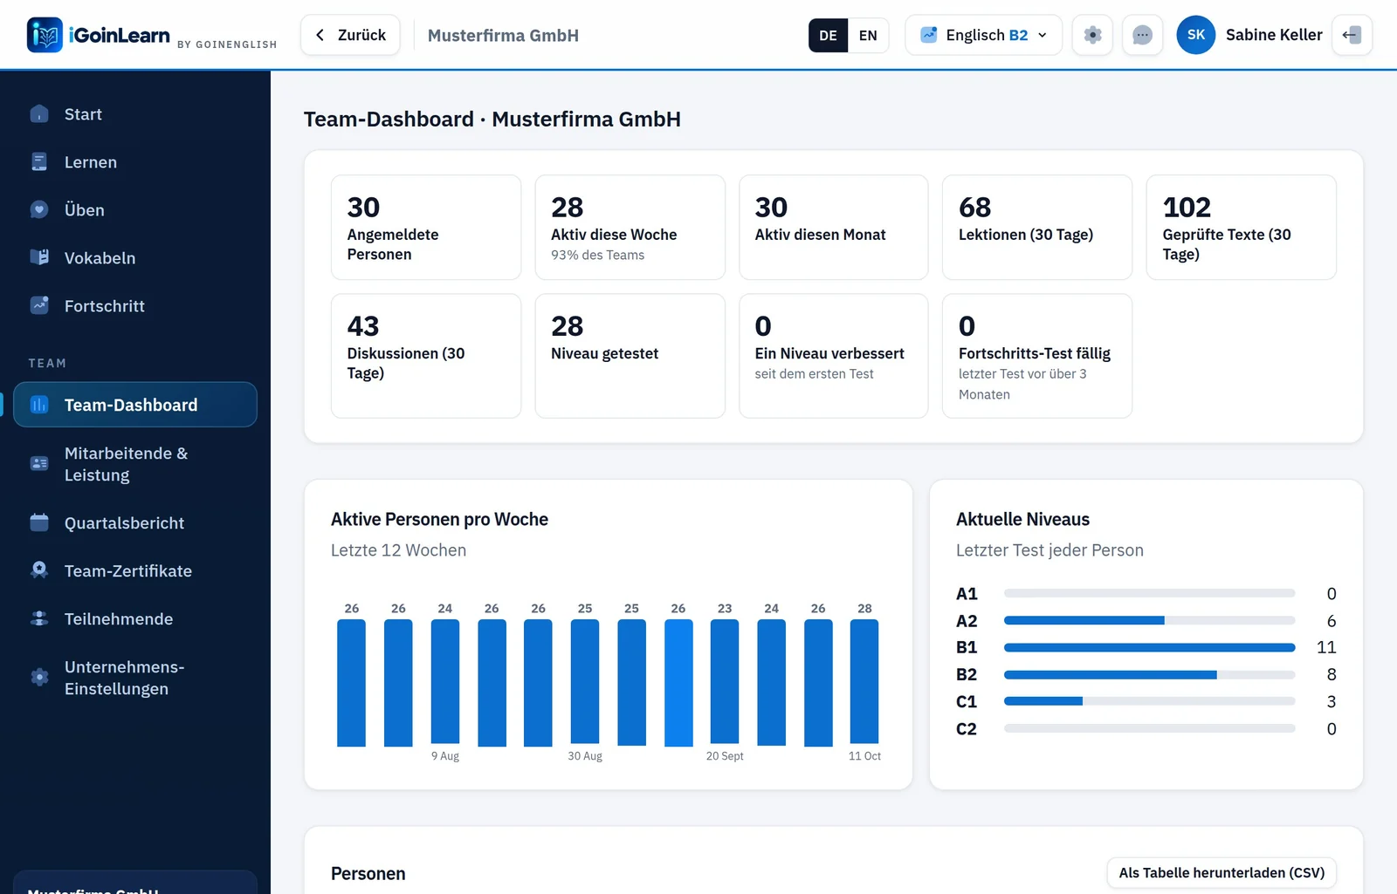The height and width of the screenshot is (894, 1397).
Task: Click the 93% des Teams text
Action: tap(597, 255)
